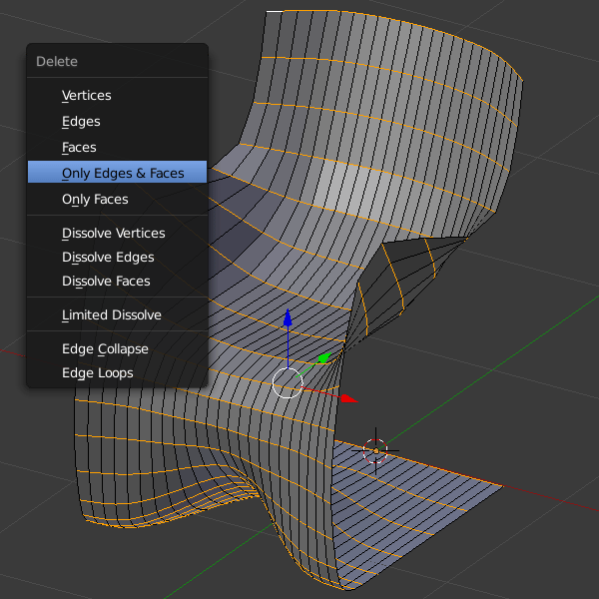Click the Faces delete option

tap(79, 148)
